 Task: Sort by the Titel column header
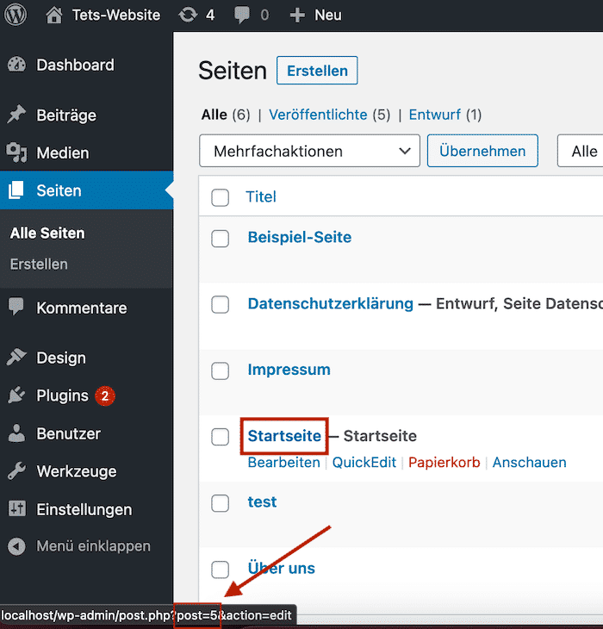click(261, 196)
